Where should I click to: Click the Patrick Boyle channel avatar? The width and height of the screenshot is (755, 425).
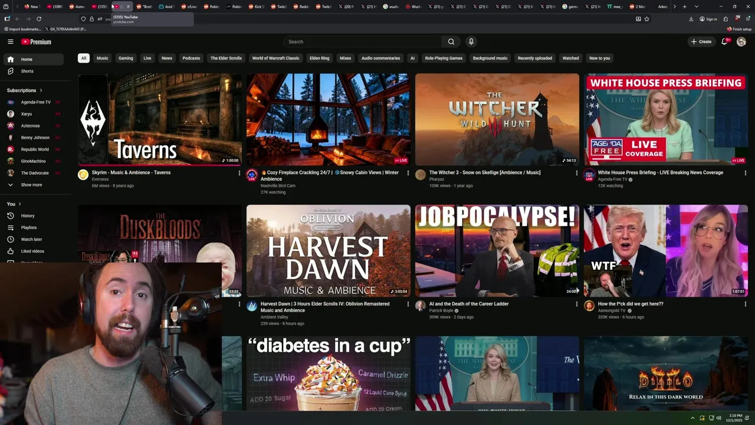(x=421, y=306)
